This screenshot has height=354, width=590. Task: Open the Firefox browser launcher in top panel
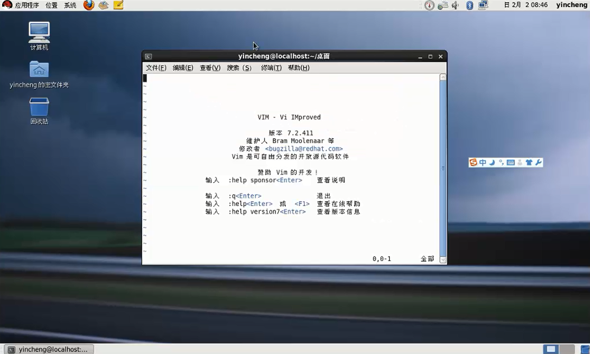click(x=89, y=5)
